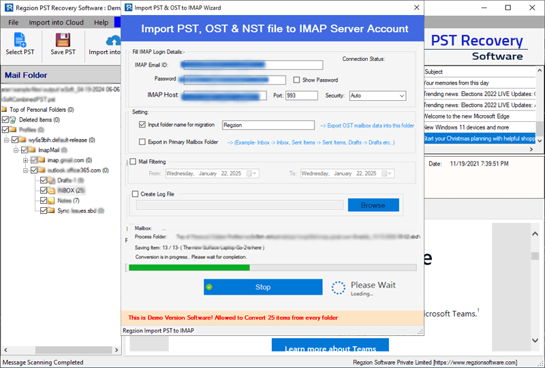Image resolution: width=545 pixels, height=368 pixels.
Task: Click the Save PST floppy disk icon
Action: pos(63,40)
